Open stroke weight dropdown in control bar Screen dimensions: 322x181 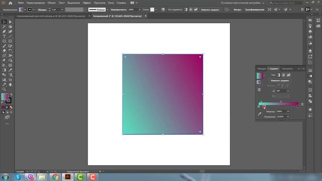[62, 10]
